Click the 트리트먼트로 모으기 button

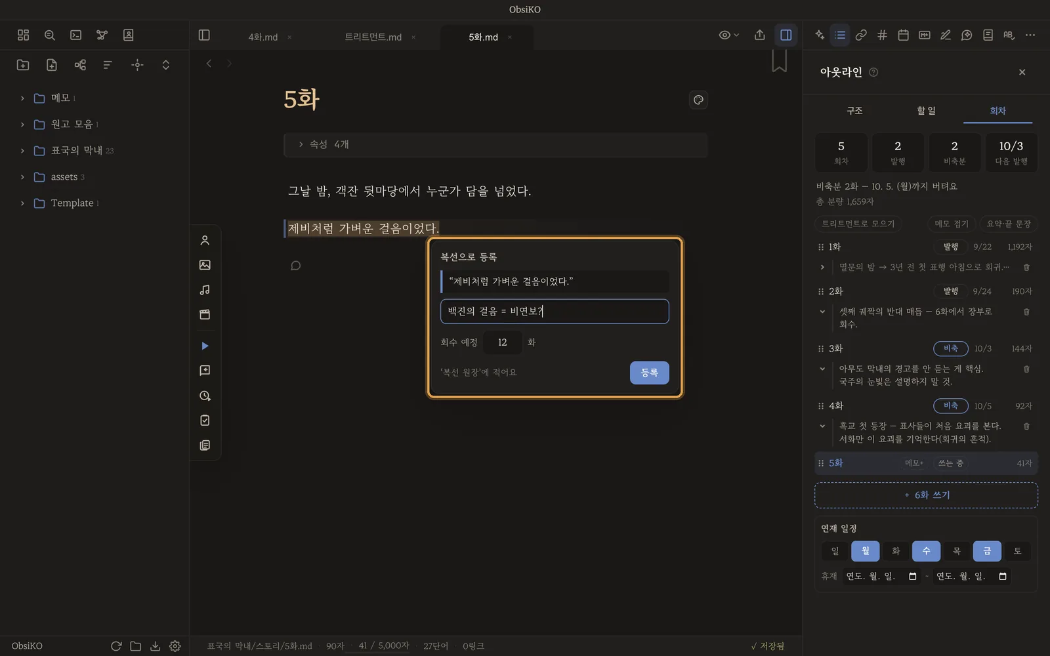(x=858, y=224)
